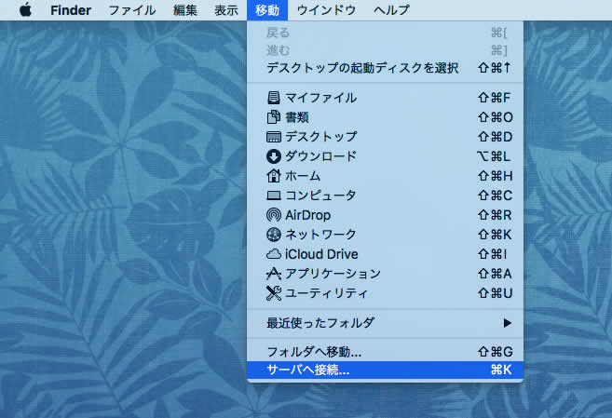Click the ⇧⌘I shortcut label
The height and width of the screenshot is (418, 612).
(x=492, y=254)
